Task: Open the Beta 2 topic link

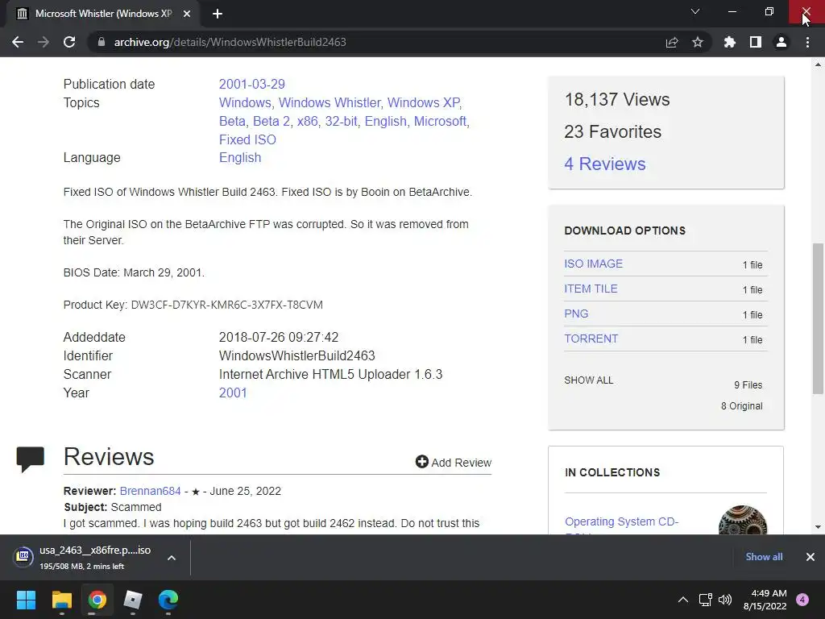Action: [x=271, y=121]
